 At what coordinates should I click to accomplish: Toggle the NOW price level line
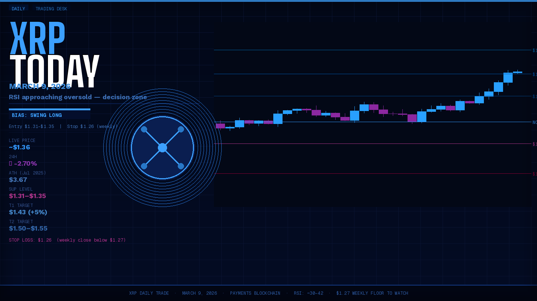click(x=369, y=122)
